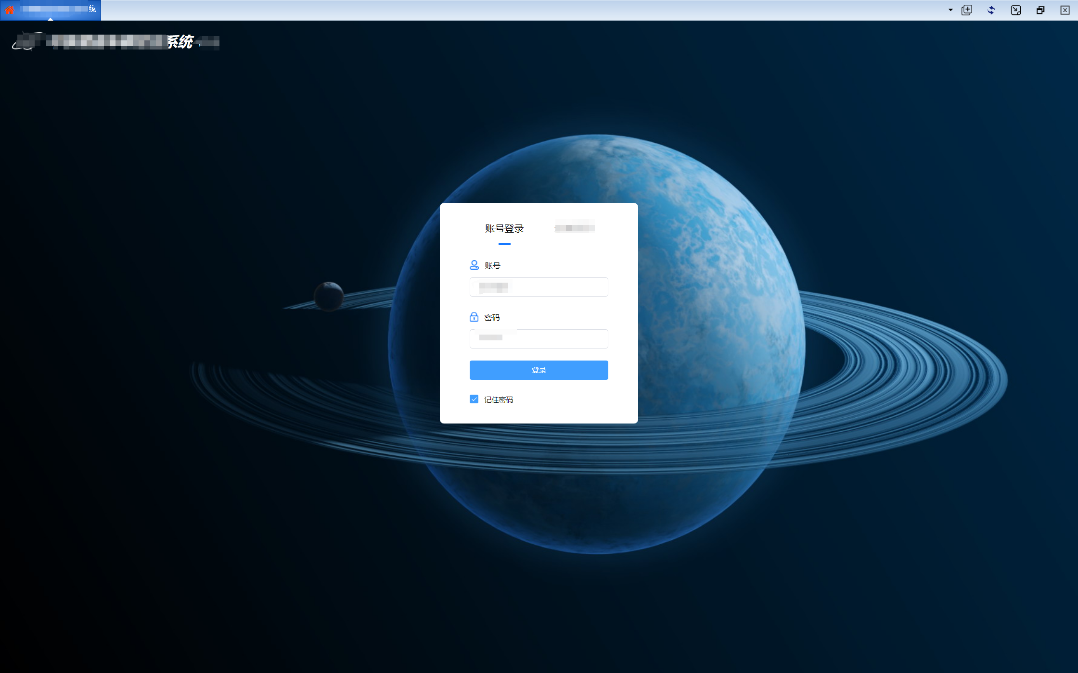Click the system logo at top left
Viewport: 1078px width, 673px height.
tap(26, 41)
